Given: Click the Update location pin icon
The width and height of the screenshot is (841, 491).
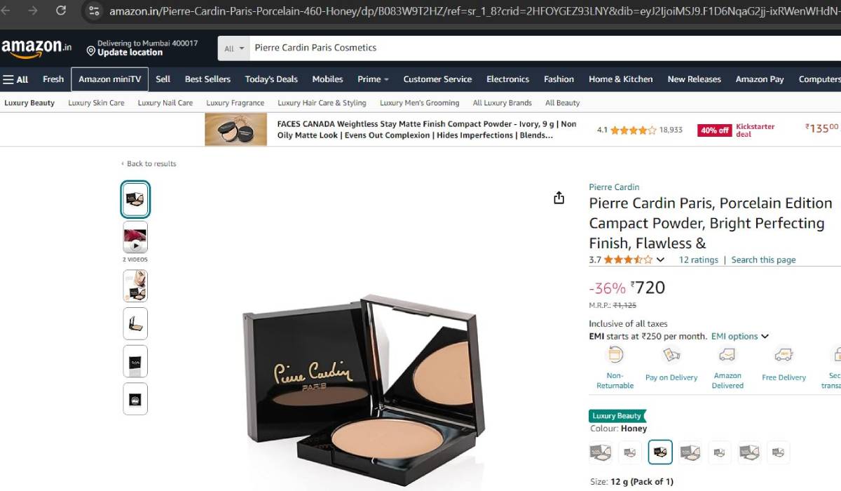Looking at the screenshot, I should click(90, 52).
